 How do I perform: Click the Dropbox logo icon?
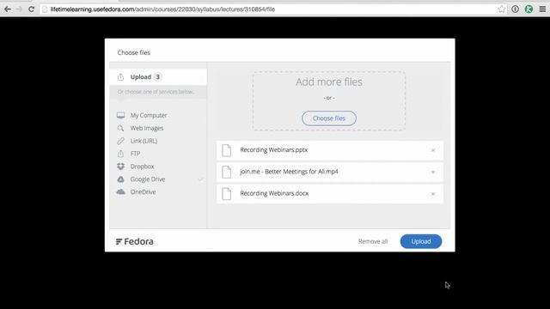(120, 167)
